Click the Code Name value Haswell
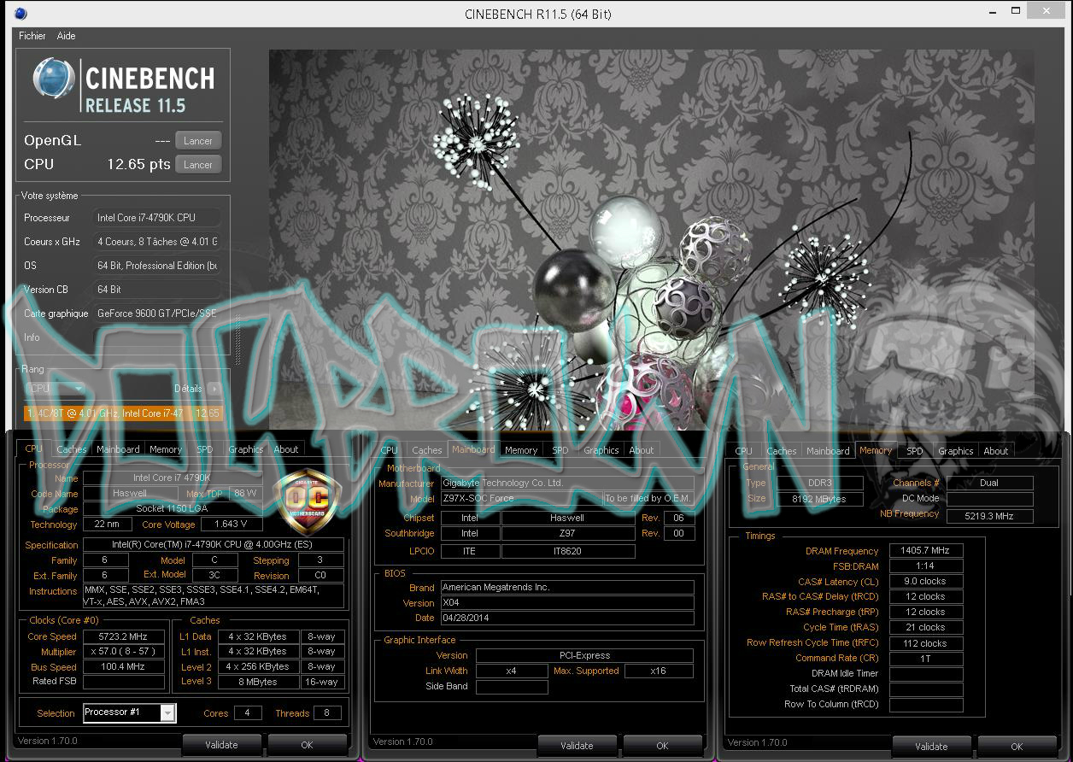1073x762 pixels. tap(130, 494)
